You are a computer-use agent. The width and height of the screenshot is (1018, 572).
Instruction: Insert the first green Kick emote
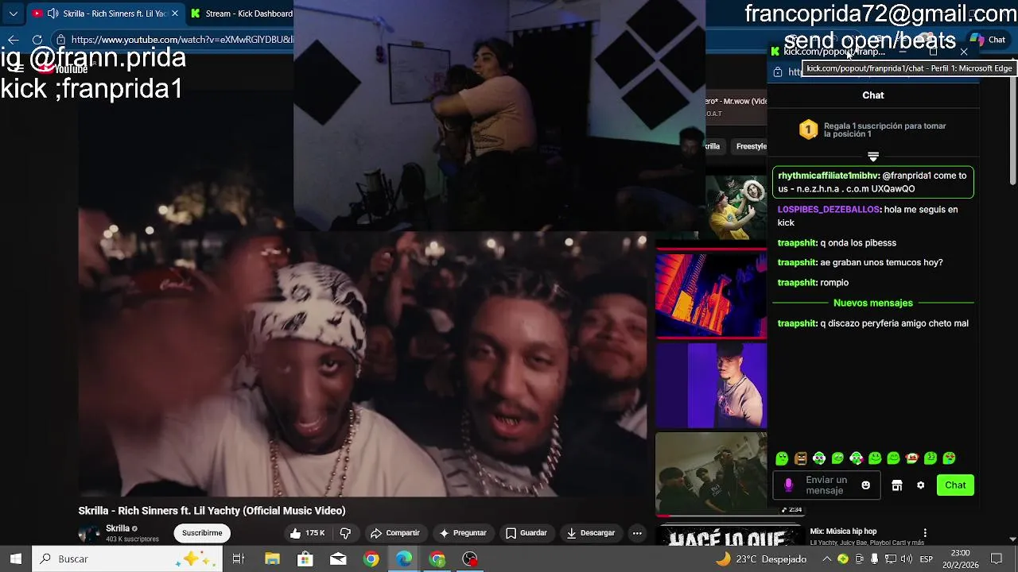click(782, 458)
